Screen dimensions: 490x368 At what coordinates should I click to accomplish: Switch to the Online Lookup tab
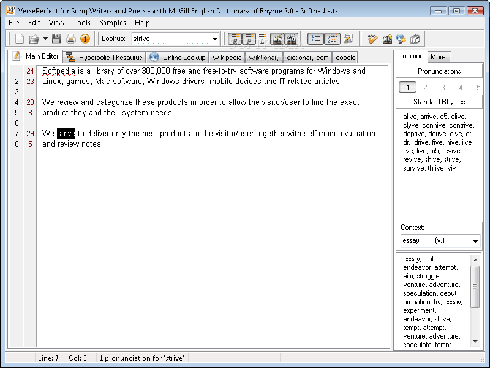178,57
